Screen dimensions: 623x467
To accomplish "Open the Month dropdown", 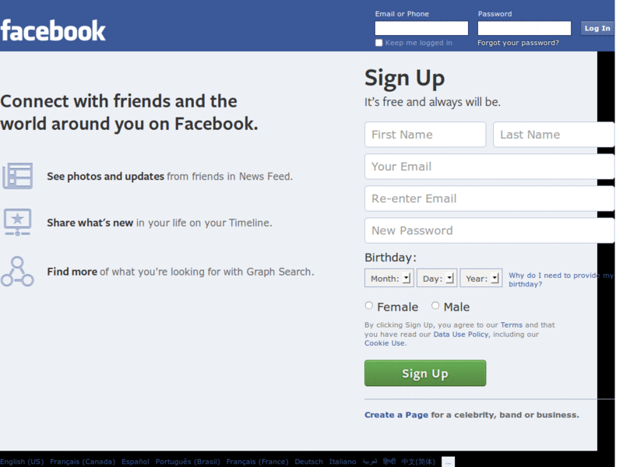I will (389, 278).
